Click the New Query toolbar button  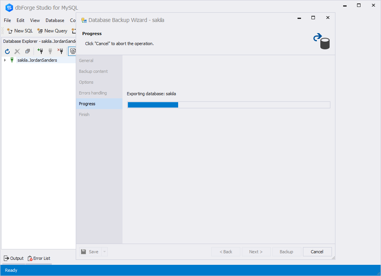(52, 31)
